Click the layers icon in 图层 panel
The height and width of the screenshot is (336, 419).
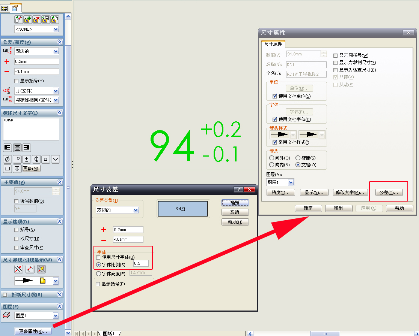(5, 315)
